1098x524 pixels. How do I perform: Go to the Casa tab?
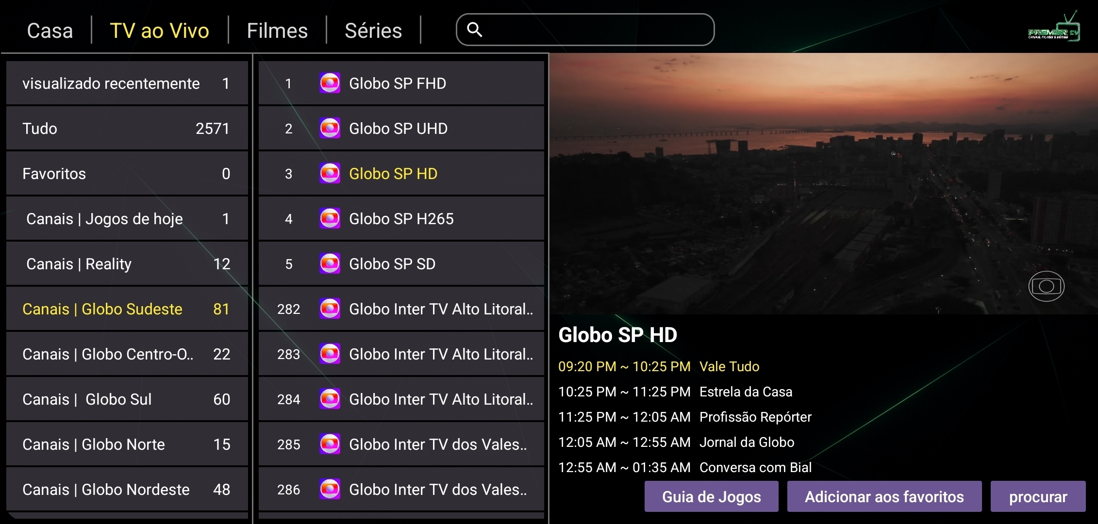point(50,31)
